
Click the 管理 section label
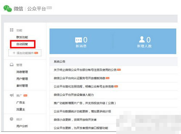coord(19,65)
